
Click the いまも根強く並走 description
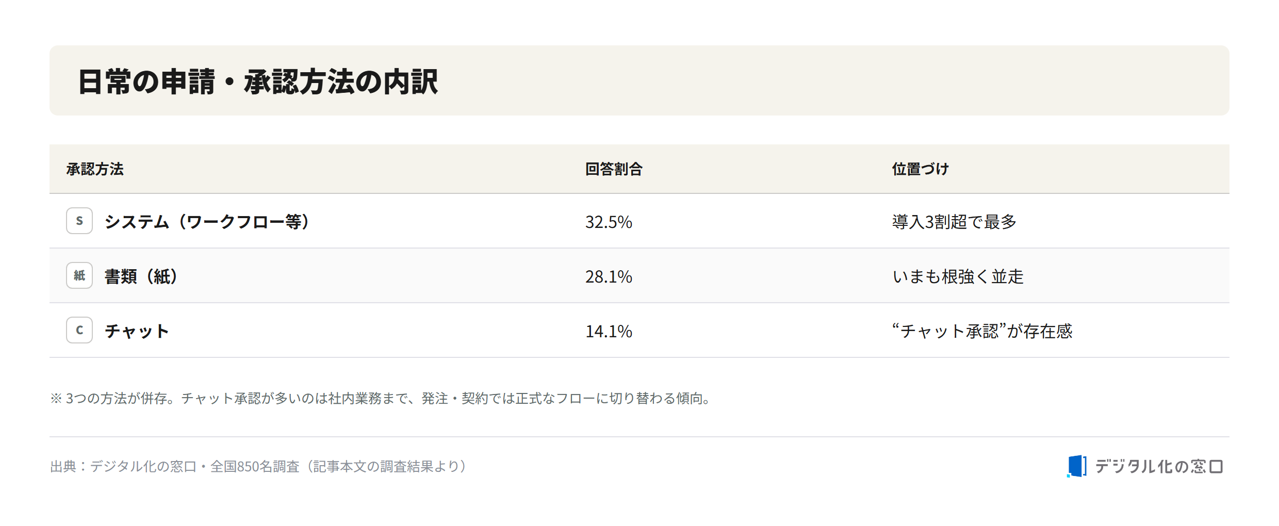tap(958, 276)
